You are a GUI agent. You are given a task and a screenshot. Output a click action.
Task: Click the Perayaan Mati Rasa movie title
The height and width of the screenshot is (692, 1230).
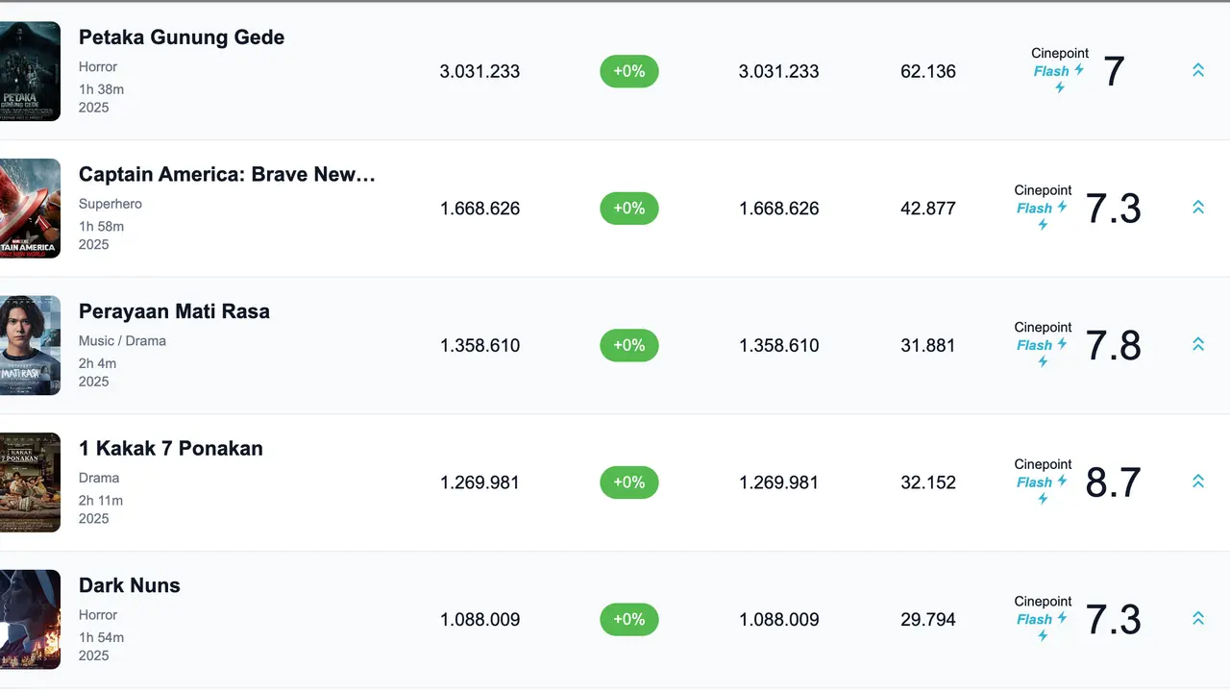(174, 311)
